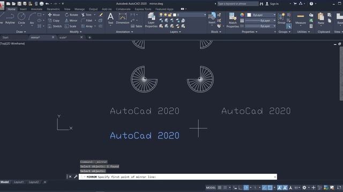Click the Trim tool
Viewport: 343px width, 192px height.
point(86,15)
